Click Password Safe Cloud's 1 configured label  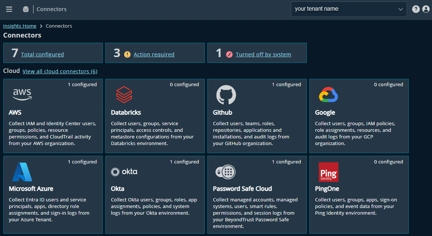click(x=287, y=162)
